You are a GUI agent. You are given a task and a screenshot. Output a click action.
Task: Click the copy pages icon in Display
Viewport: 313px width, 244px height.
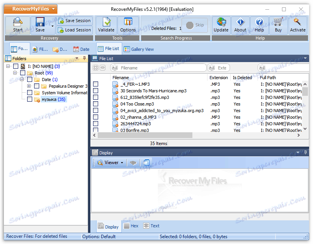(146, 163)
